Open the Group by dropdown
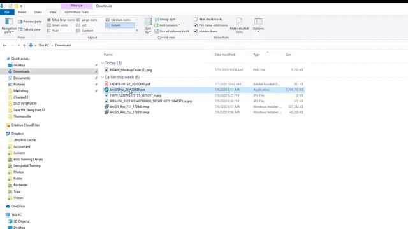Image resolution: width=408 pixels, height=229 pixels. (165, 20)
